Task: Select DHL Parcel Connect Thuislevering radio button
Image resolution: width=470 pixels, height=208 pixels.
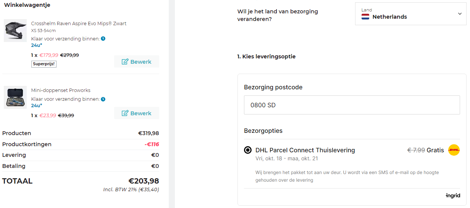Action: (248, 150)
